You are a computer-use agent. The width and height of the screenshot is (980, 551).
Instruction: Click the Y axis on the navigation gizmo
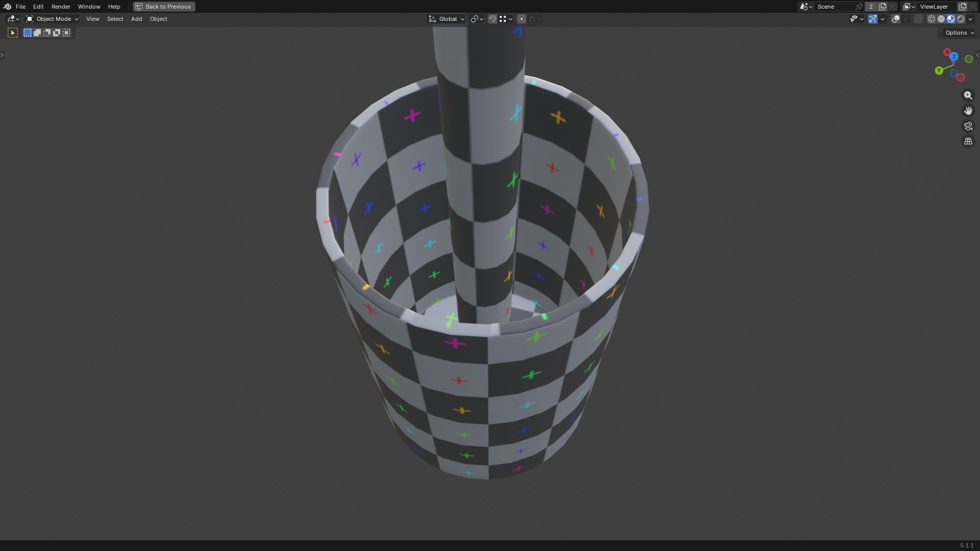point(939,71)
